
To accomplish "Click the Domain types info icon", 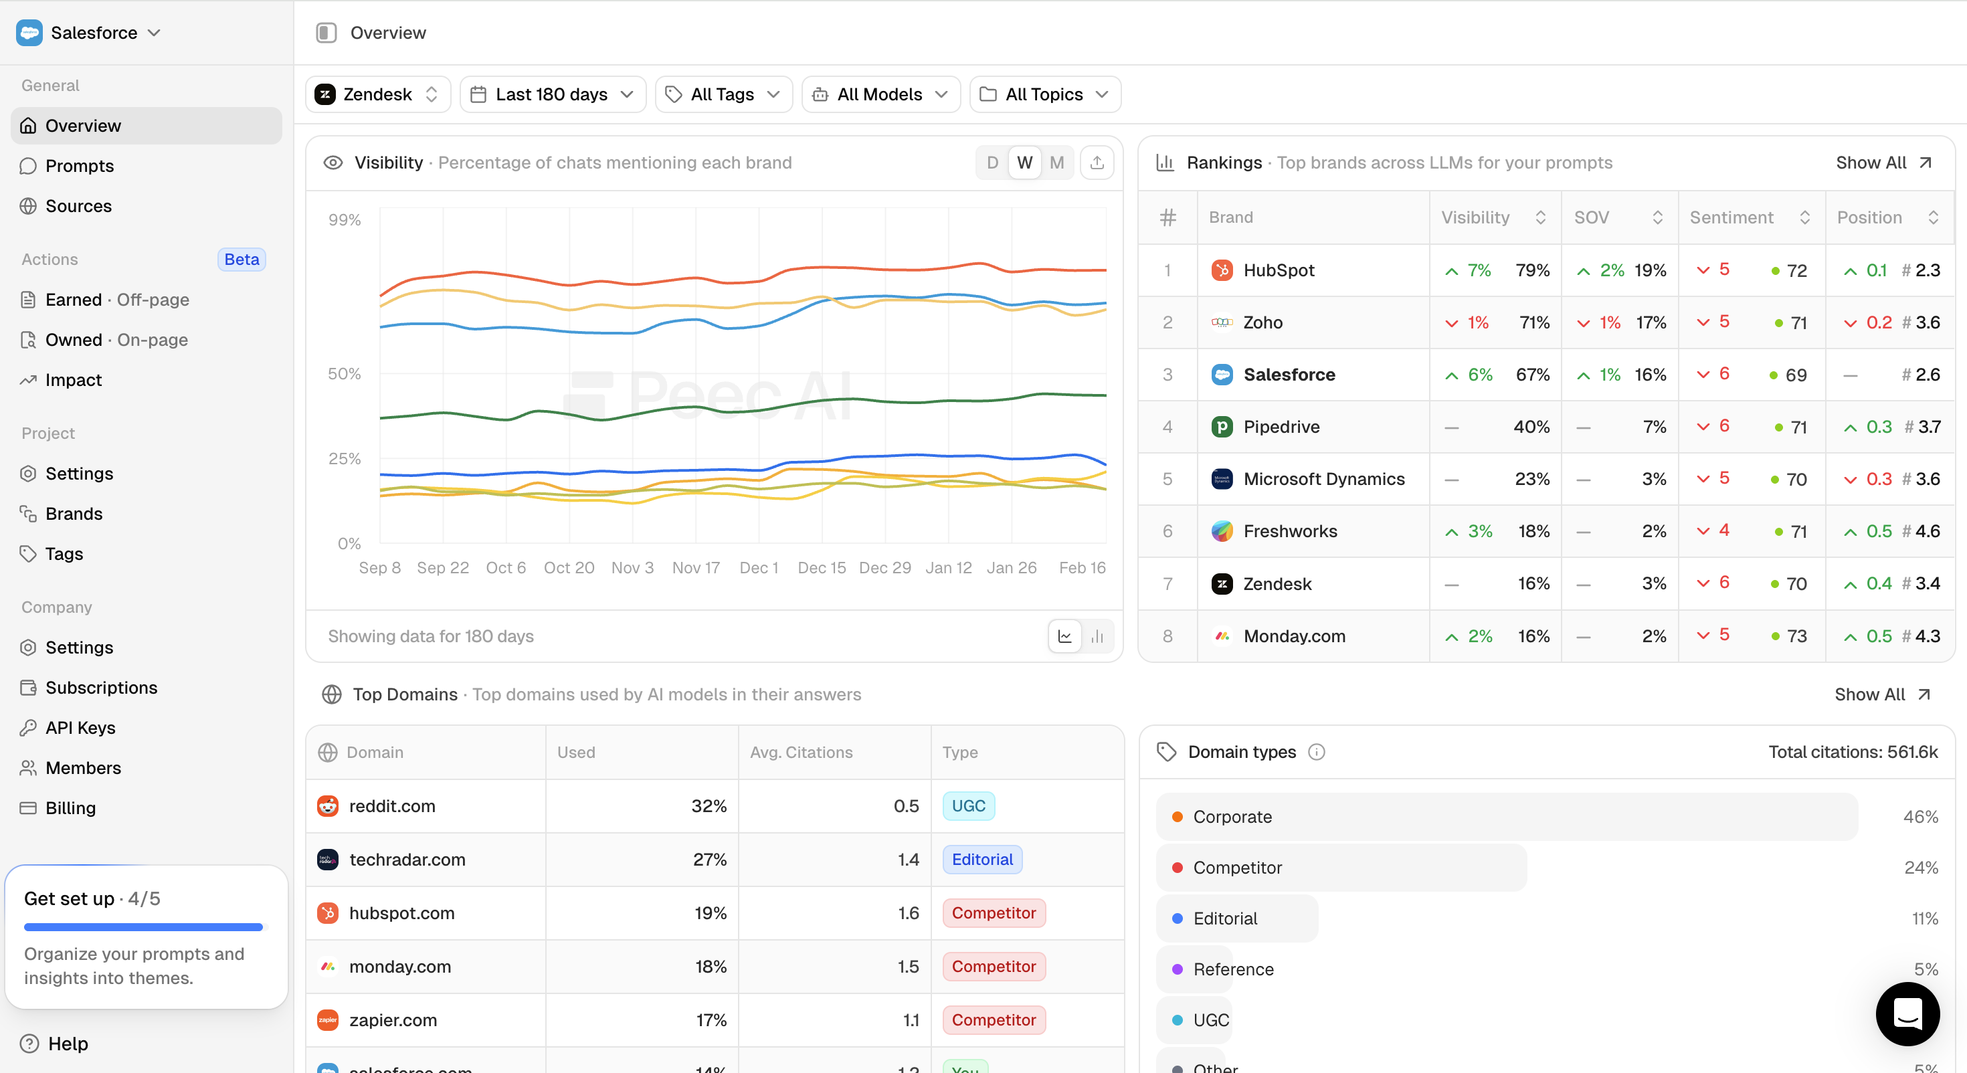I will 1317,753.
